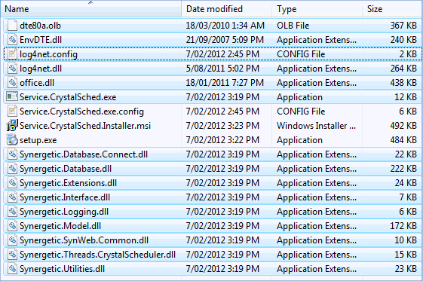This screenshot has height=281, width=423.
Task: Click the 438 KB size cell
Action: (403, 83)
